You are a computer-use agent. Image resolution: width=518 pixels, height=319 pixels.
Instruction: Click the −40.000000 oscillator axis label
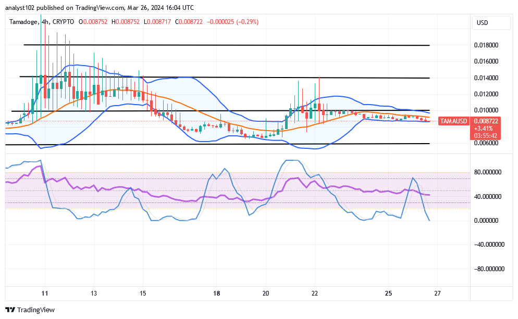pos(489,245)
